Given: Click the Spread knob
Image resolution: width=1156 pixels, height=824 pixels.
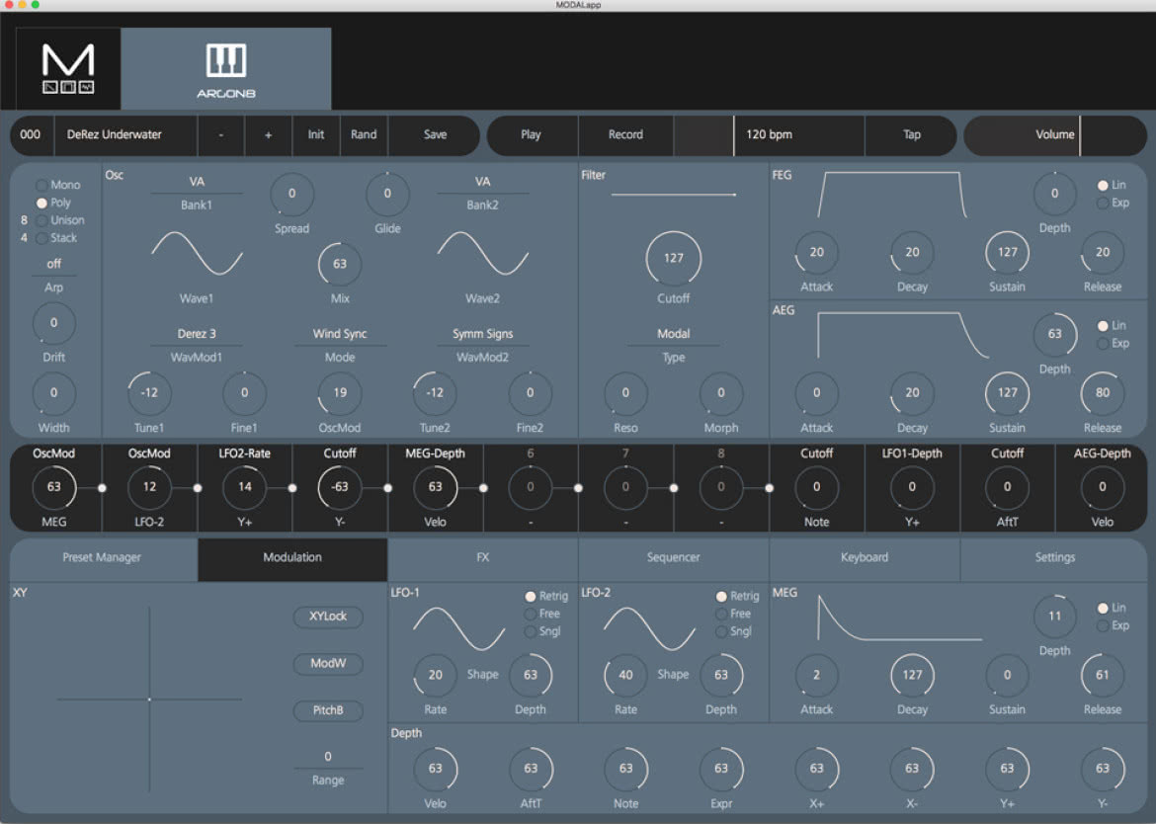Looking at the screenshot, I should coord(291,194).
